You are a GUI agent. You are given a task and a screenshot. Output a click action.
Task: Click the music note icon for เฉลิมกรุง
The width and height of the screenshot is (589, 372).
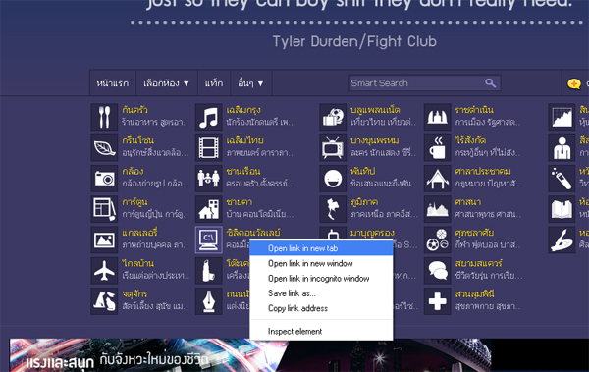[x=209, y=117]
